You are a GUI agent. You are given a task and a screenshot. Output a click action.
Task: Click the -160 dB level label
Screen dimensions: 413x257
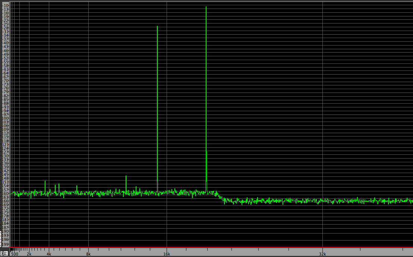[x=5, y=194]
